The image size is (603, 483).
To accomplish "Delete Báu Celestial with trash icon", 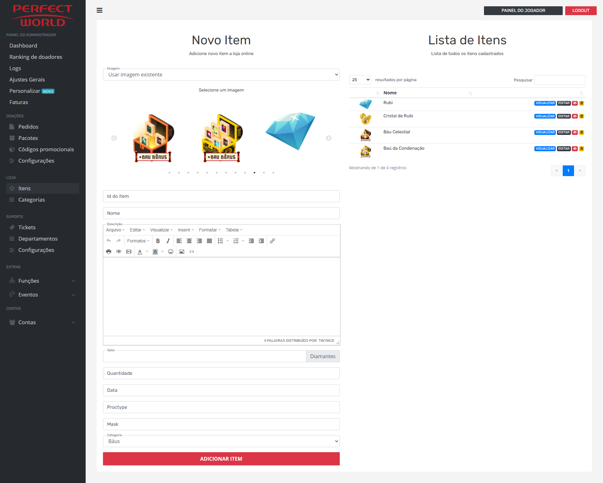I will 582,132.
